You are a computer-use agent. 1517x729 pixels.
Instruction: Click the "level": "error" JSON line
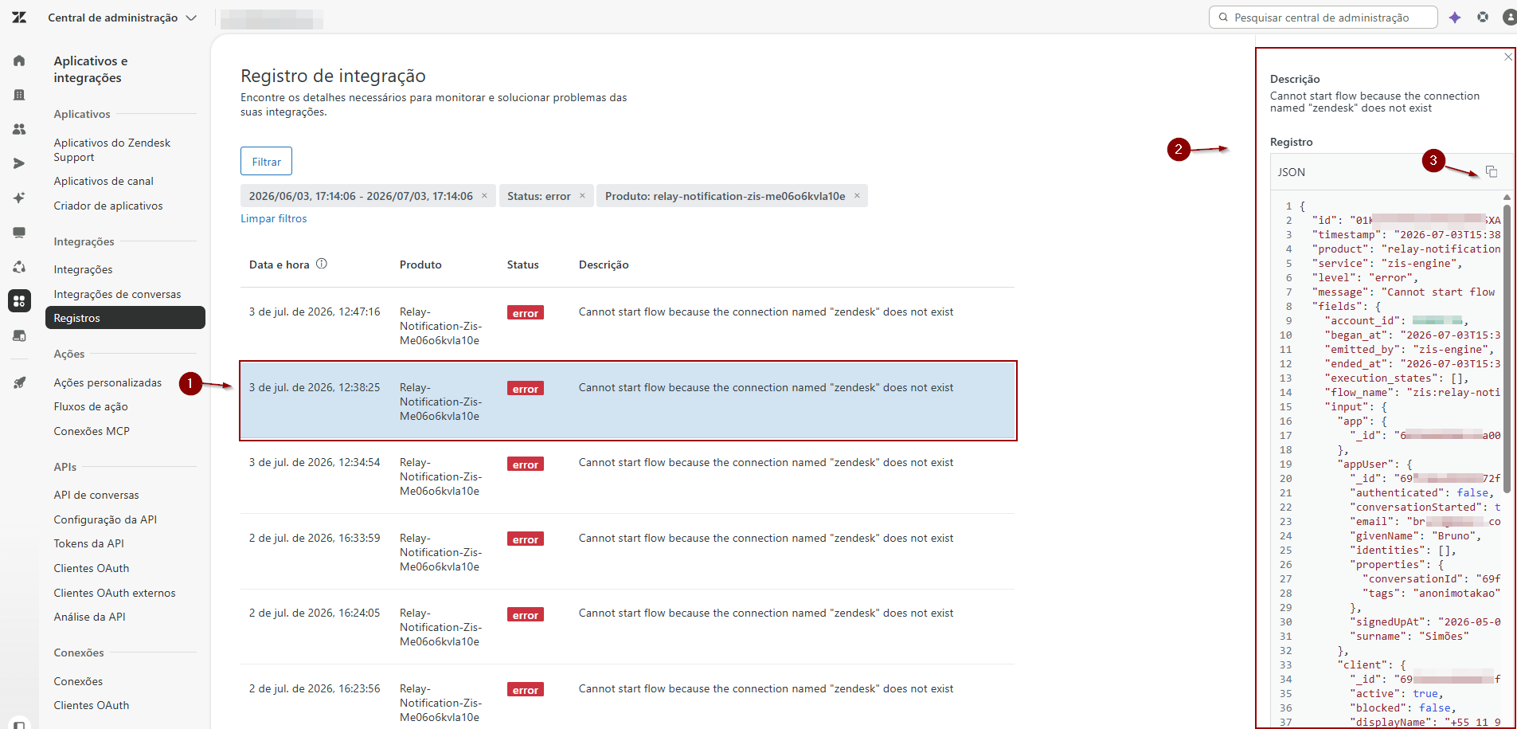(x=1365, y=277)
